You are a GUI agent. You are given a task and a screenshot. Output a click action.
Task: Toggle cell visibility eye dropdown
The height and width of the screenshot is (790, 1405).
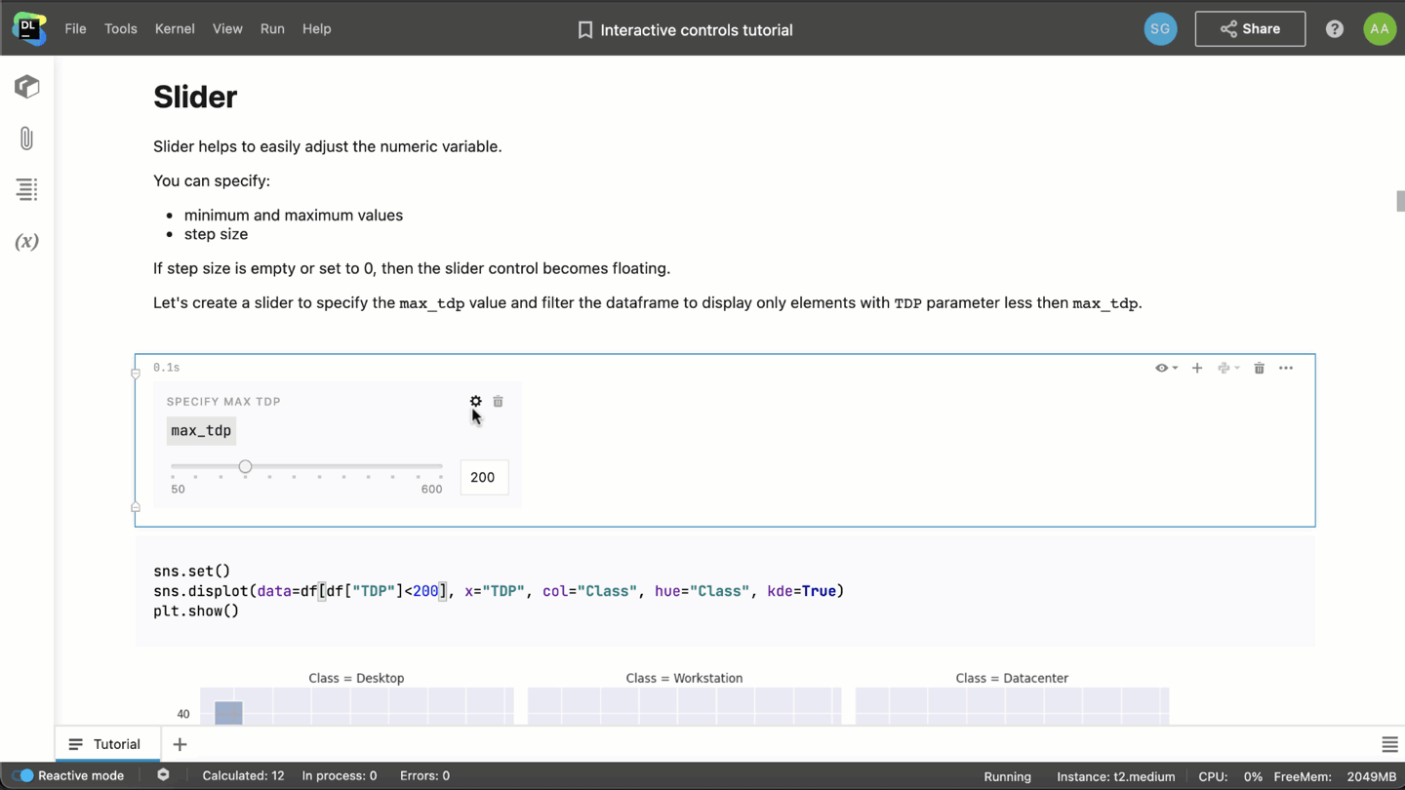click(1166, 369)
